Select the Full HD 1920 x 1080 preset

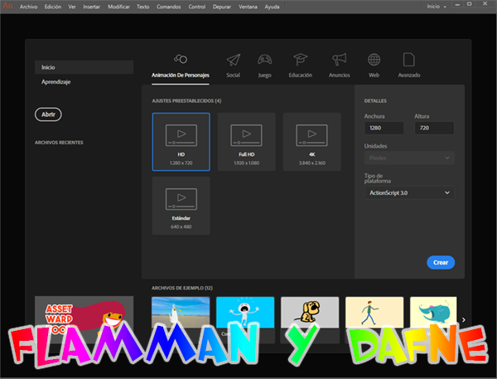[x=246, y=142]
